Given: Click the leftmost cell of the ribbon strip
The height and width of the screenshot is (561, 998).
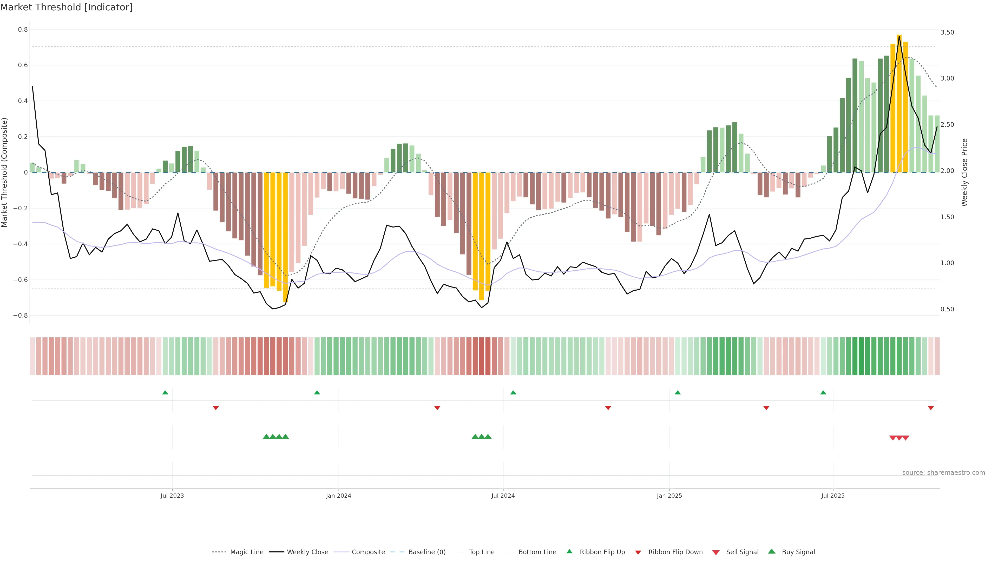Looking at the screenshot, I should (32, 356).
